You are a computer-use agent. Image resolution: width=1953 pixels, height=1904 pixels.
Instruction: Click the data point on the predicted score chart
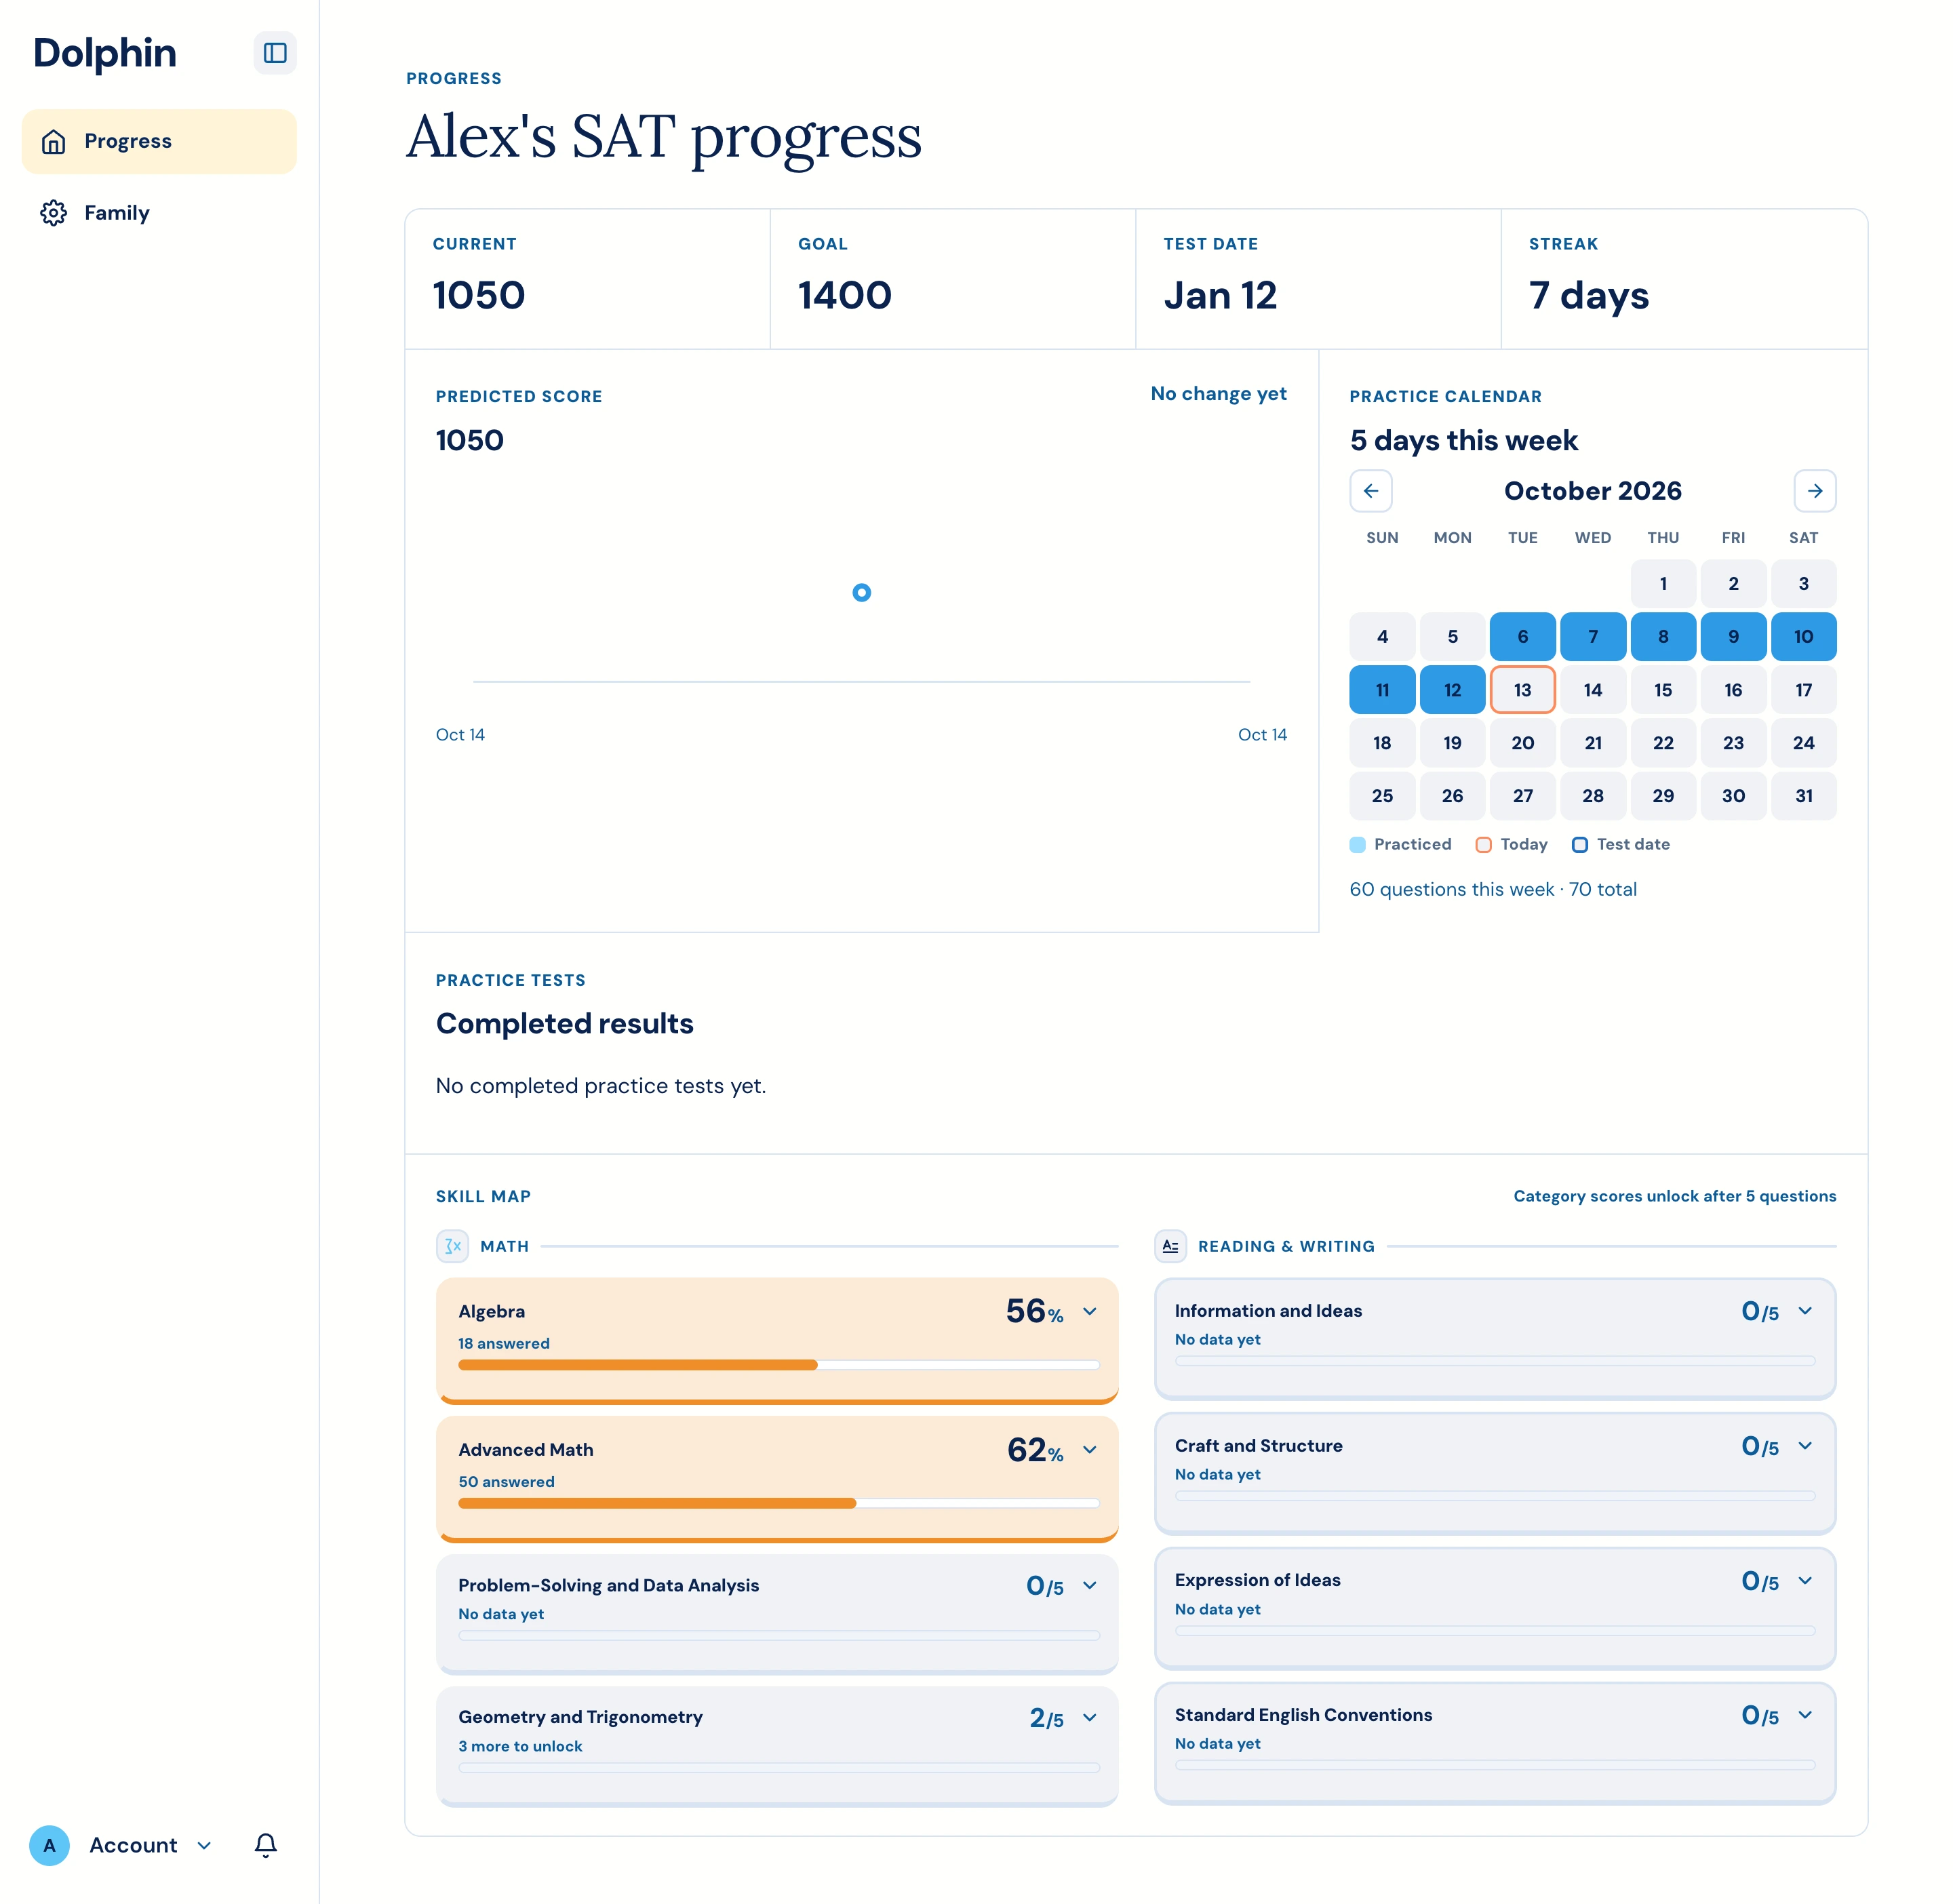coord(861,593)
